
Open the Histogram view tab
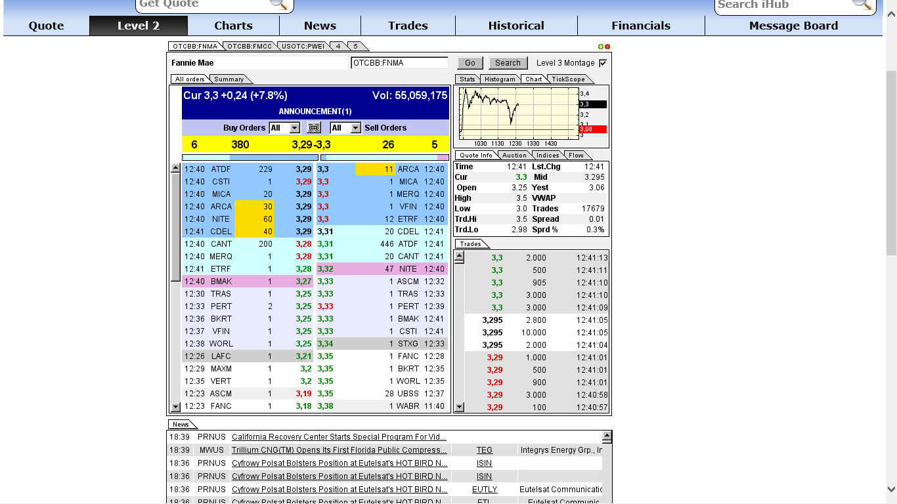pyautogui.click(x=500, y=79)
